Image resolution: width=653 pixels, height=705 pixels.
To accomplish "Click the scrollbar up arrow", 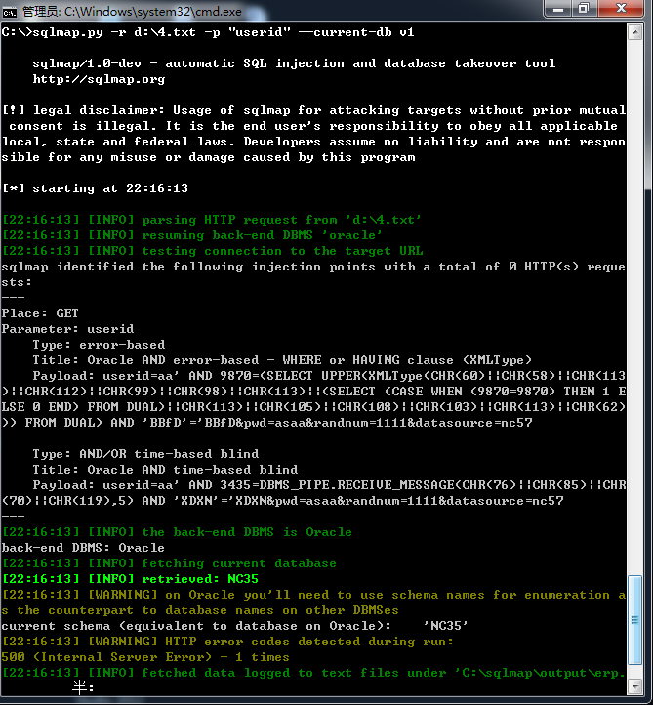I will (x=635, y=32).
